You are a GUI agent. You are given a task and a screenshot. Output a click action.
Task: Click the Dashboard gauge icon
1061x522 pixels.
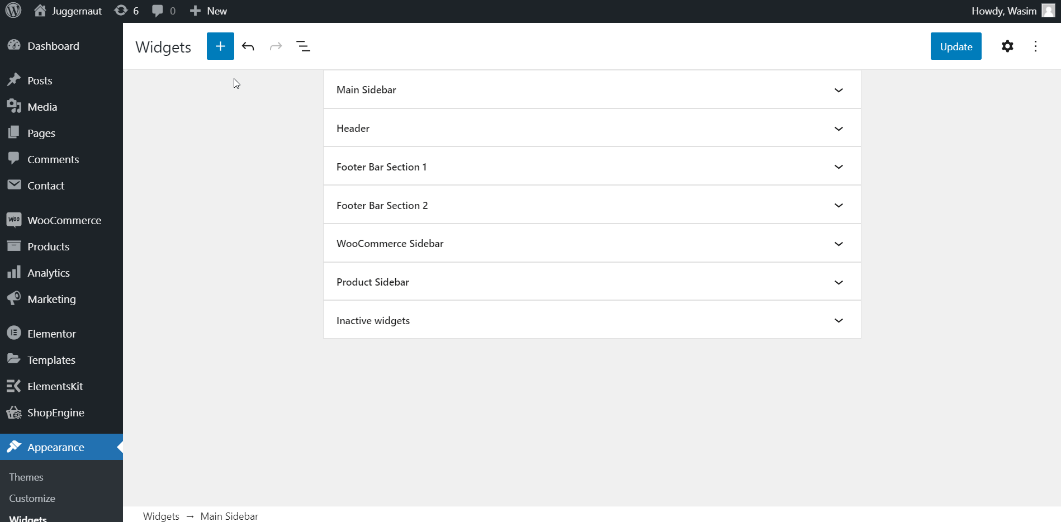point(14,45)
